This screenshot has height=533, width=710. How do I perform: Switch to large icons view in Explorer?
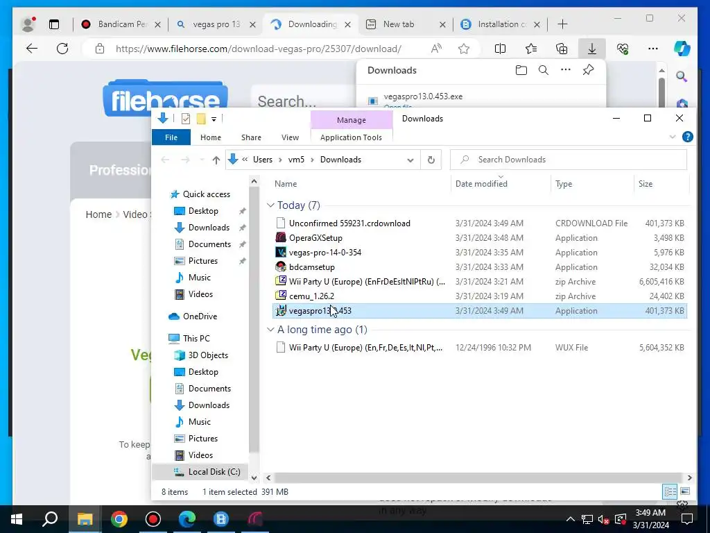pyautogui.click(x=685, y=491)
